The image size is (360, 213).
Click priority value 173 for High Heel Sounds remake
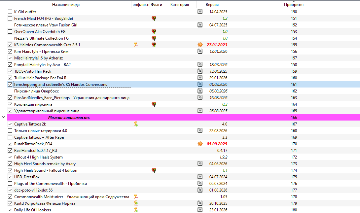pyautogui.click(x=294, y=164)
